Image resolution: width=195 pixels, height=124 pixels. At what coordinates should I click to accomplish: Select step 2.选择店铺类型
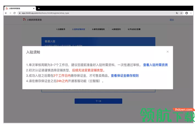click(79, 29)
